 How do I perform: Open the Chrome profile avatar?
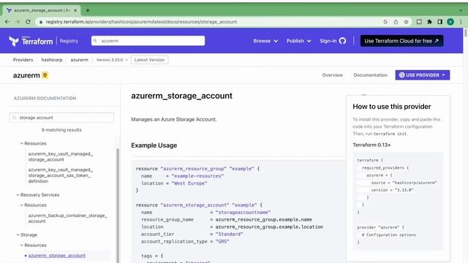[450, 22]
